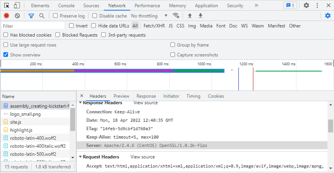The image size is (334, 173).
Task: Toggle the device toolbar icon
Action: coord(17,6)
